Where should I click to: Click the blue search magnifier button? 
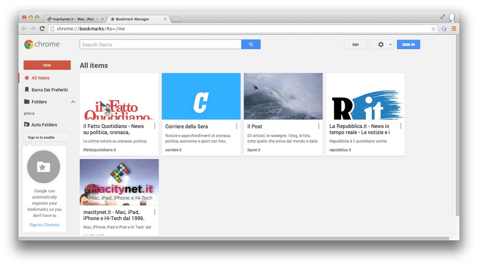[x=251, y=45]
